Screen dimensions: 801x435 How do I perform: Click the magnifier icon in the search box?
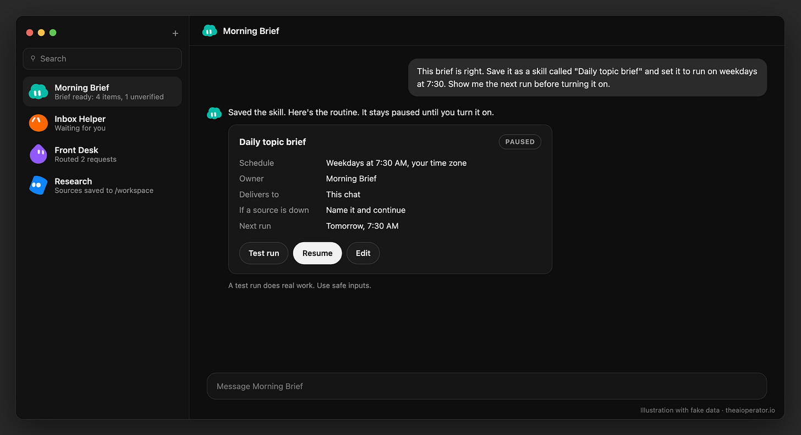pos(33,58)
